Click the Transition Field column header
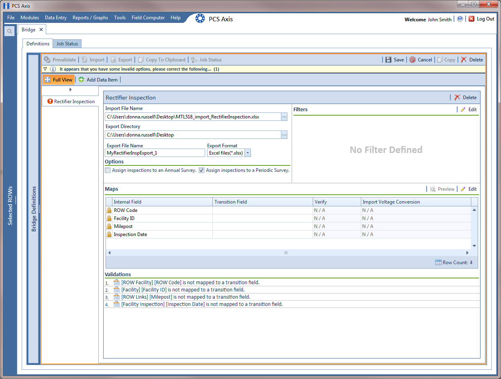Viewport: 501px width, 379px height. 263,202
